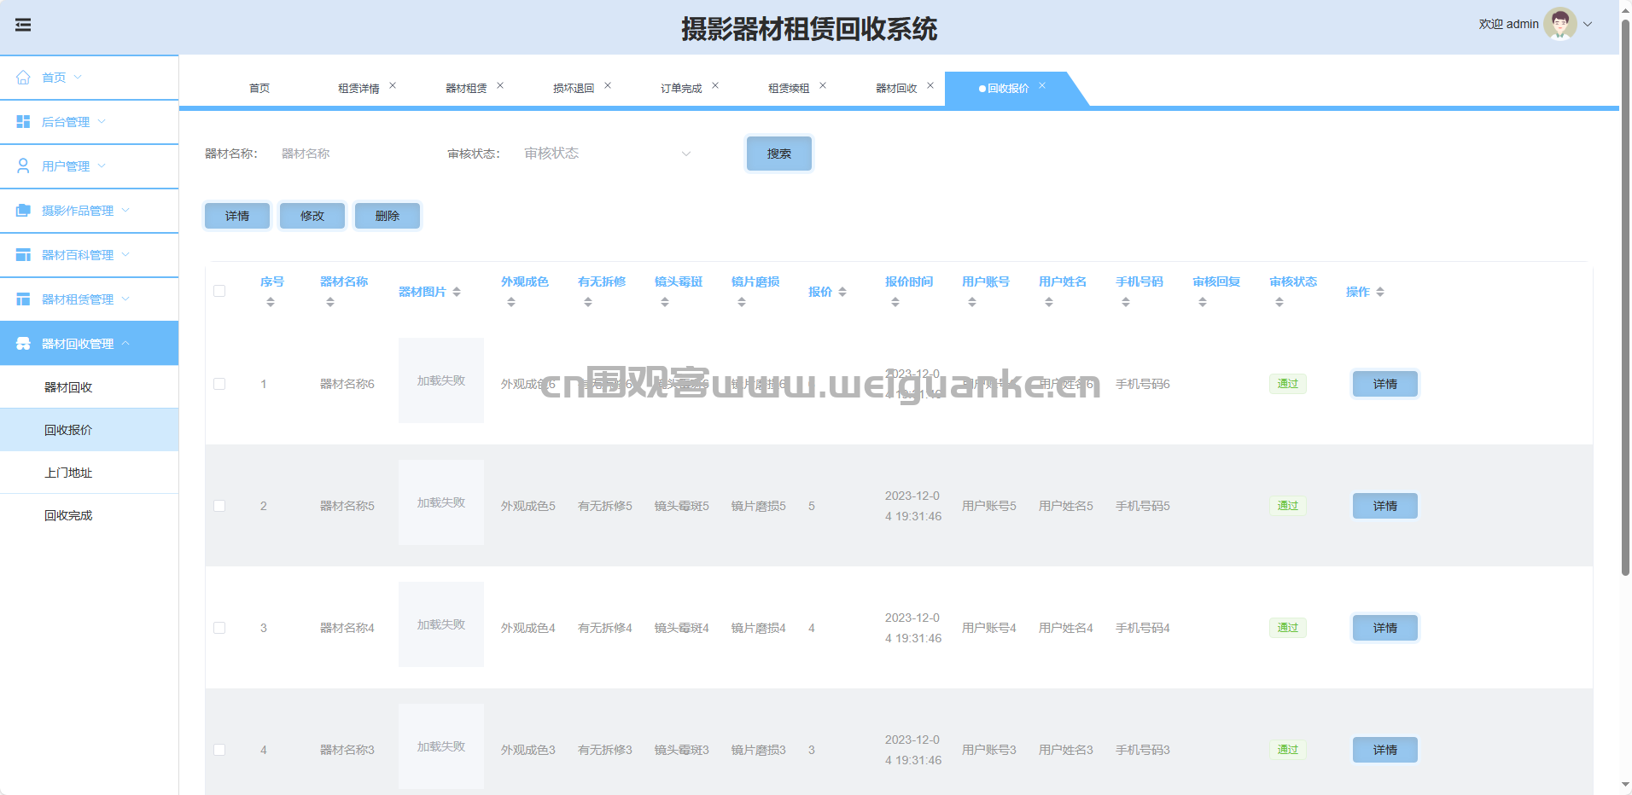Sort by 报价 column arrows

(x=842, y=292)
